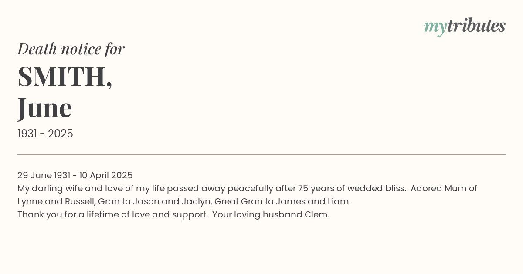The width and height of the screenshot is (523, 274).
Task: Click the green 'my' in the logo
Action: (x=435, y=27)
